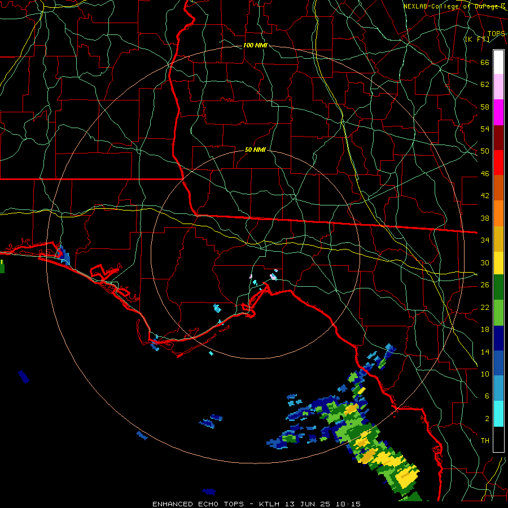
Task: Click the legend value "66"
Action: 485,63
